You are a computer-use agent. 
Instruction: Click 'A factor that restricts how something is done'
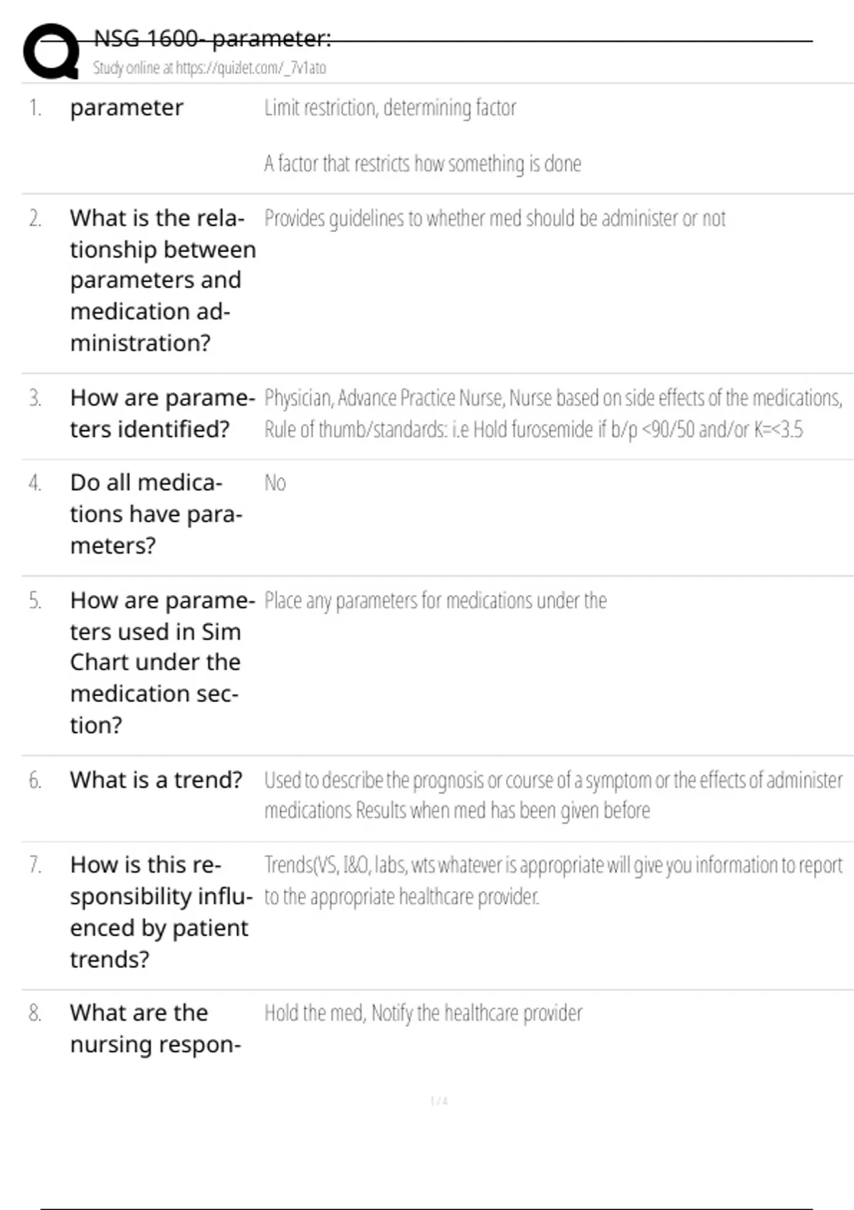click(423, 164)
